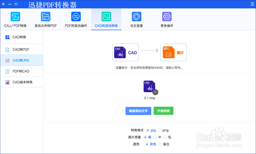Click the CAD转PDF file icon
This screenshot has height=154, width=256.
pos(7,50)
